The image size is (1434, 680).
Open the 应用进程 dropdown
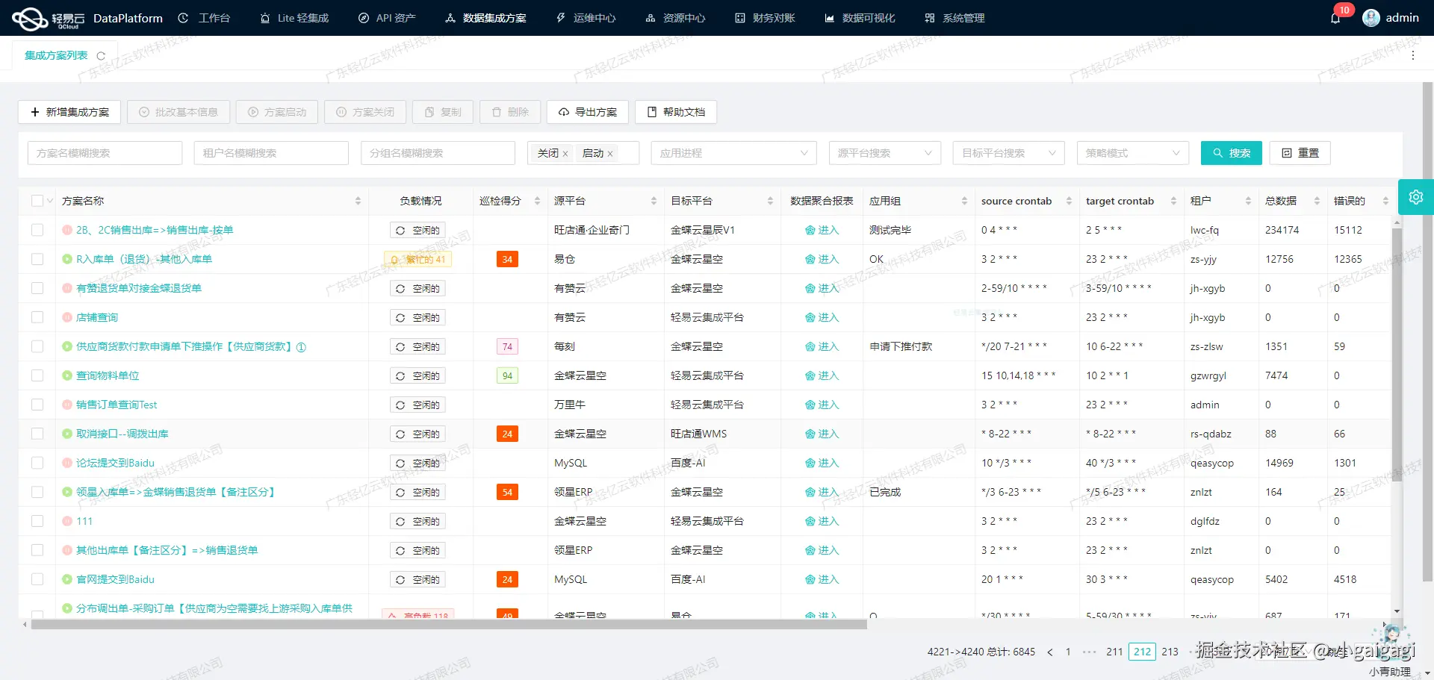(x=733, y=153)
